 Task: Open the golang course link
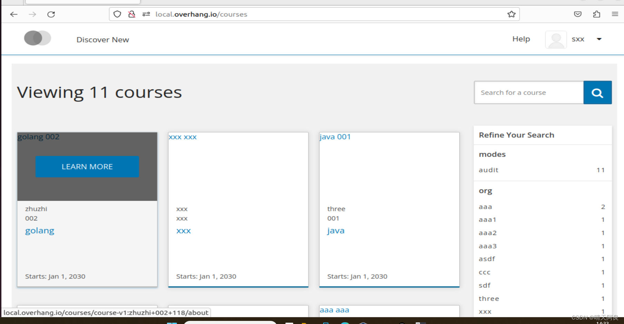pyautogui.click(x=39, y=230)
